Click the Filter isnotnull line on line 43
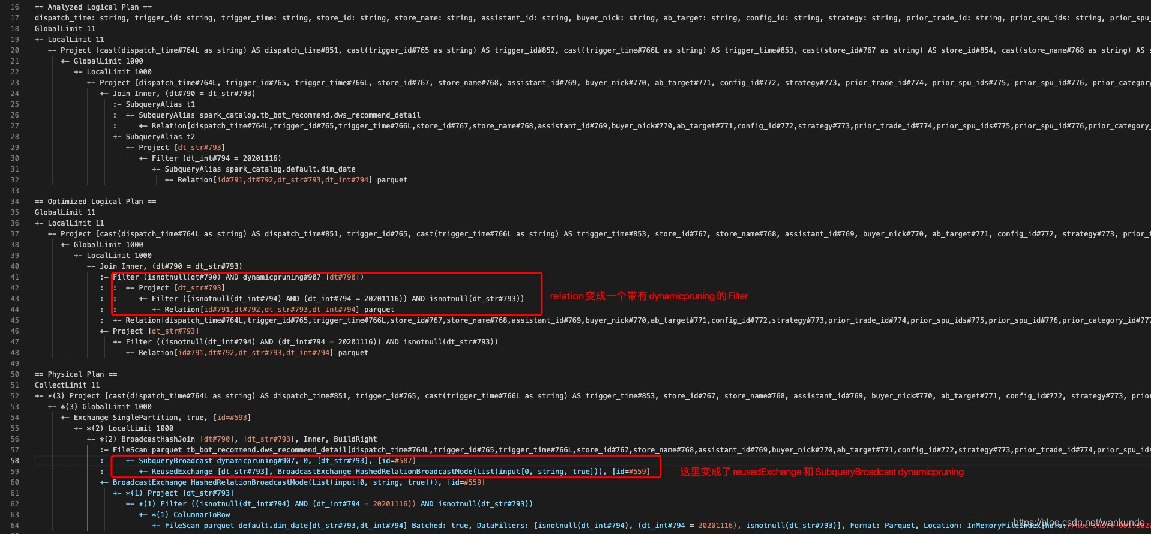This screenshot has width=1151, height=534. pos(338,299)
